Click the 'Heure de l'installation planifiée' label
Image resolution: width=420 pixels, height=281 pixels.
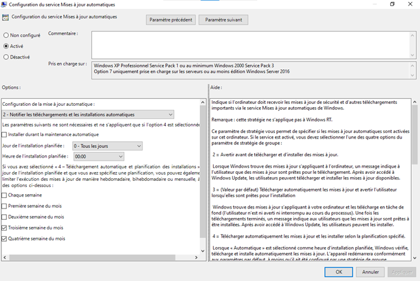tap(35, 156)
